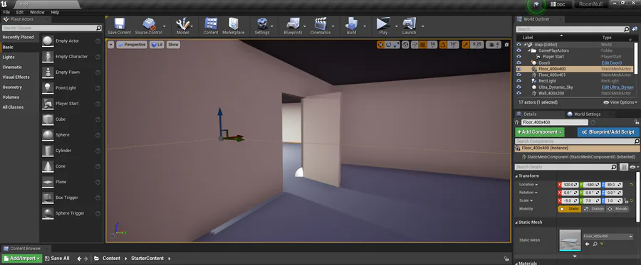
Task: Click the Location X value field
Action: coord(570,185)
